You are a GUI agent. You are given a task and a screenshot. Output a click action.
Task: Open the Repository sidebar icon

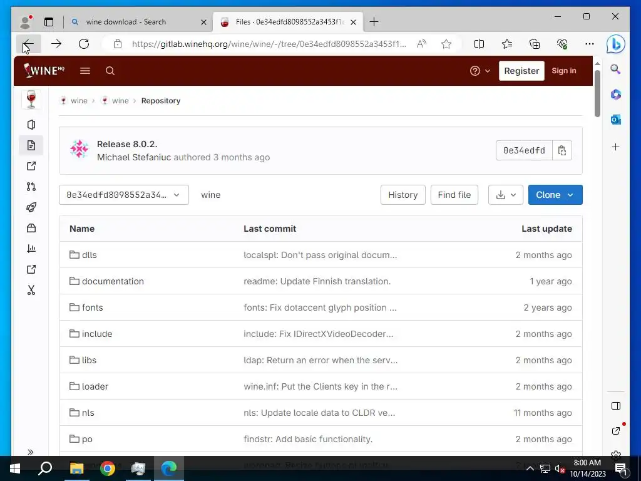coord(31,145)
